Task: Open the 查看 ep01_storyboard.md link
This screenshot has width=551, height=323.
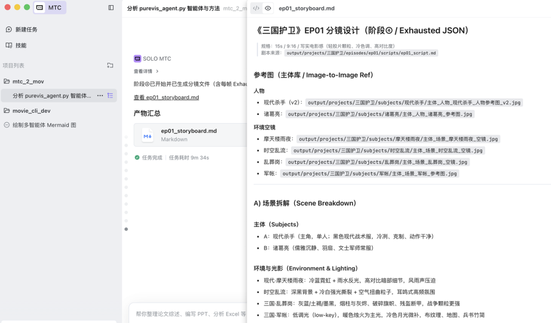Action: pos(165,97)
